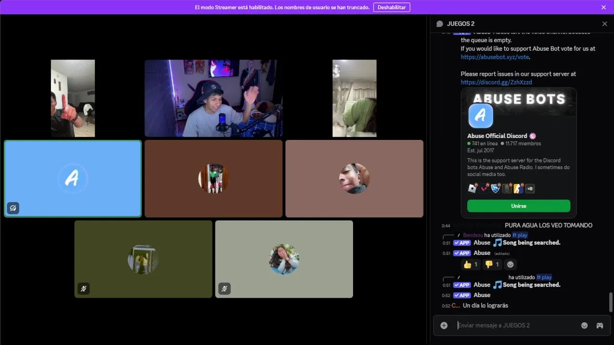The image size is (614, 345).
Task: Click the 'Please report issues in our support server' text
Action: click(519, 74)
